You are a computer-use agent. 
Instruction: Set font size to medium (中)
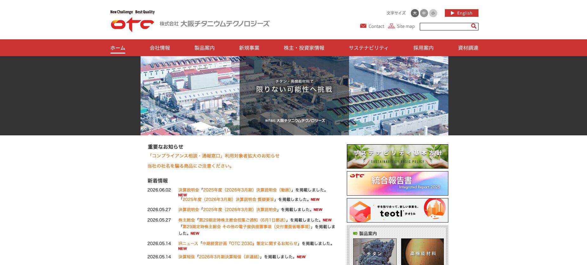click(424, 13)
